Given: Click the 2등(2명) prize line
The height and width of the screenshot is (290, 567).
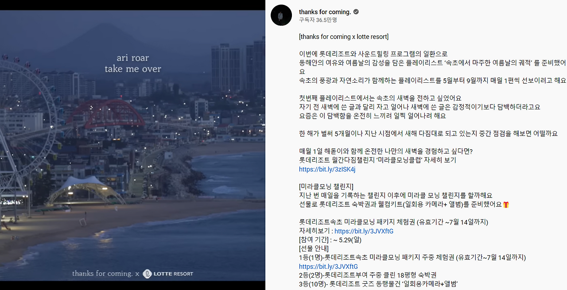Looking at the screenshot, I should 368,275.
